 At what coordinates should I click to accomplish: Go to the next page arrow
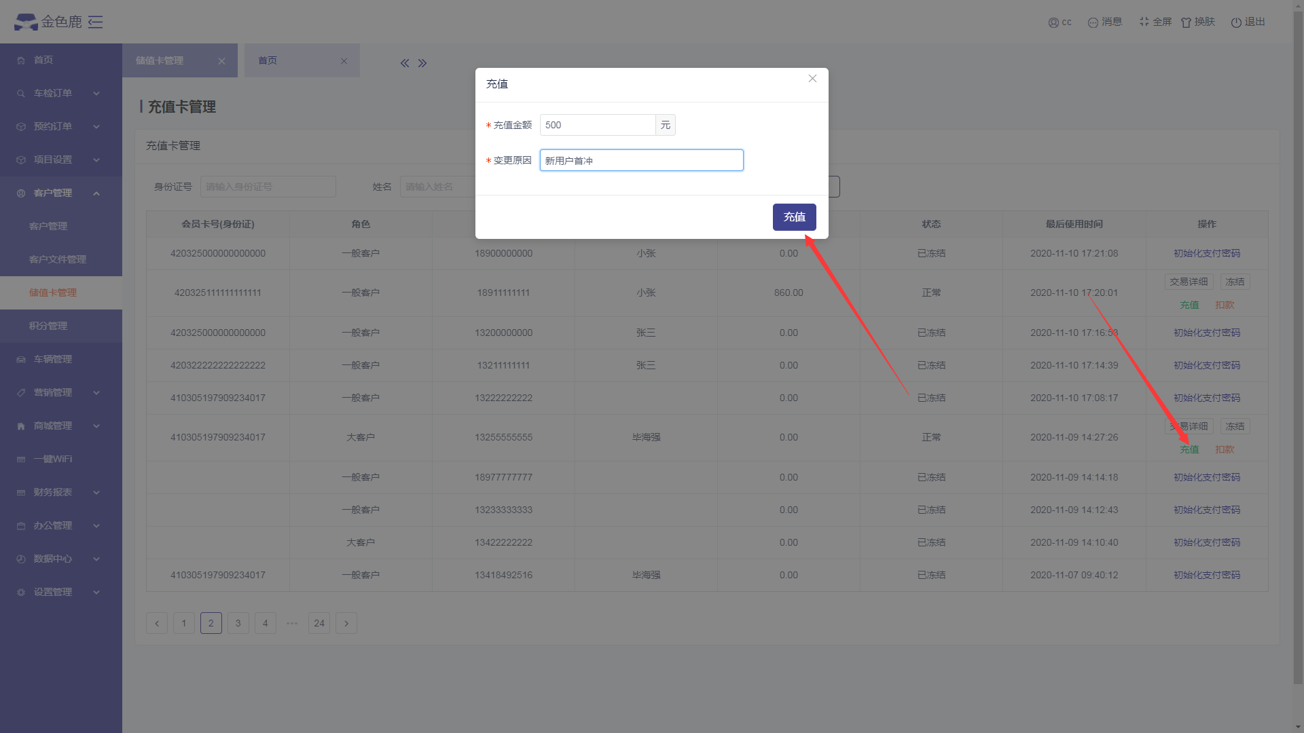pyautogui.click(x=346, y=623)
